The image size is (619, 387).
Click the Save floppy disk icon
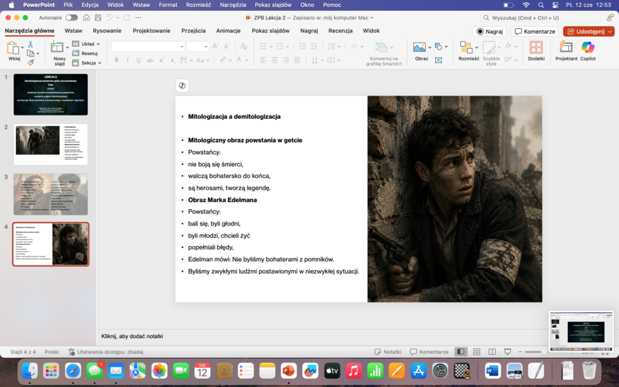point(98,18)
